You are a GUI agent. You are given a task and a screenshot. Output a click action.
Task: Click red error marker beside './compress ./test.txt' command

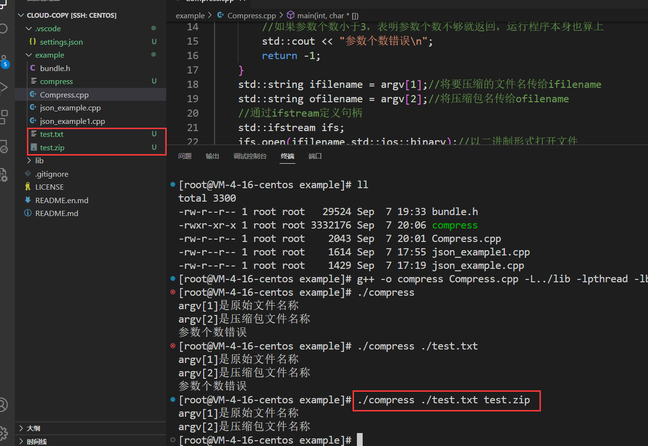172,346
